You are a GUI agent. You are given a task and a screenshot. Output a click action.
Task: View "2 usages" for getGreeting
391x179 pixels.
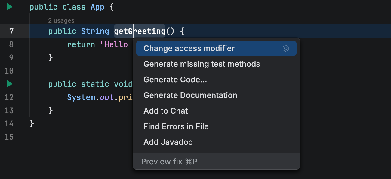61,20
